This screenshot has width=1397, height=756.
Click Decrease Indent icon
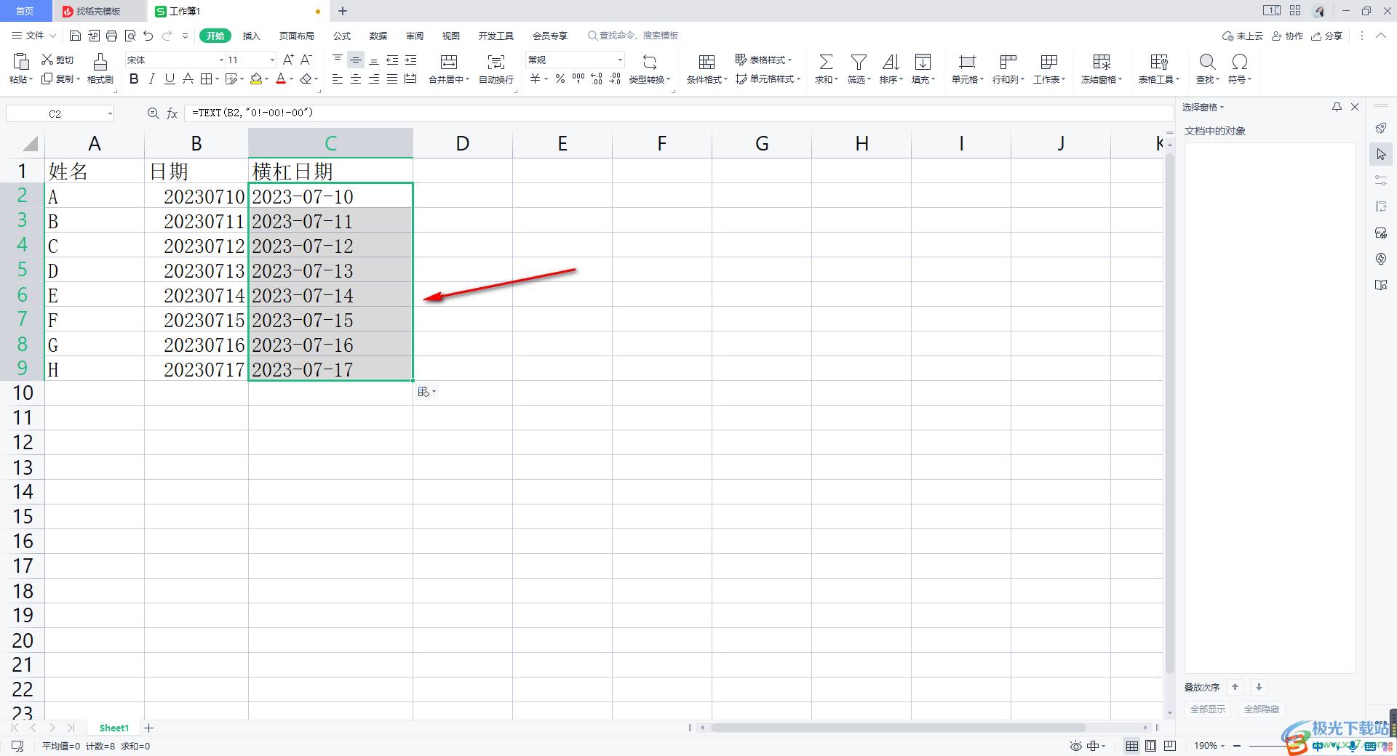pyautogui.click(x=392, y=60)
